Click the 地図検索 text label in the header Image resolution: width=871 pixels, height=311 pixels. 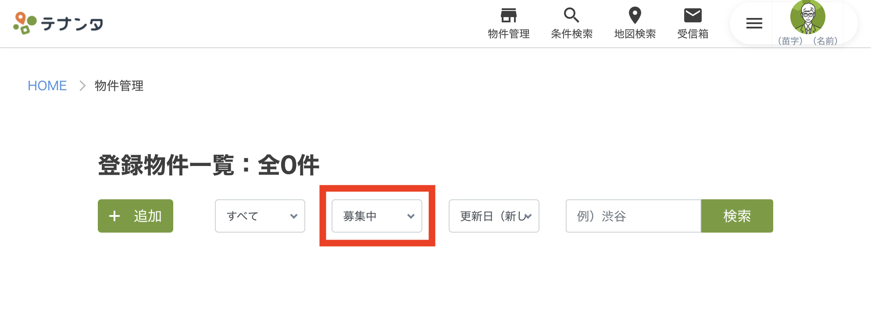coord(635,34)
